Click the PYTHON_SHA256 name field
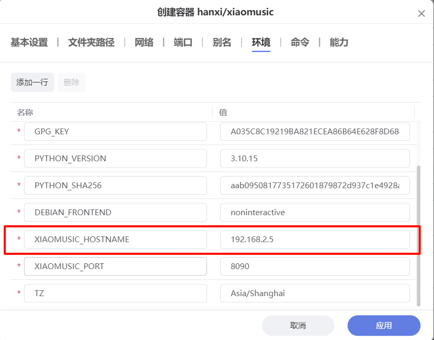The width and height of the screenshot is (434, 340). [115, 186]
